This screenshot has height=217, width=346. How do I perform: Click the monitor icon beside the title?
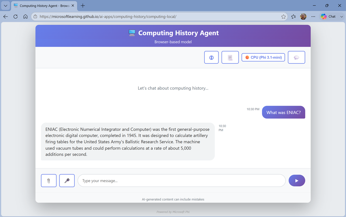click(x=132, y=33)
